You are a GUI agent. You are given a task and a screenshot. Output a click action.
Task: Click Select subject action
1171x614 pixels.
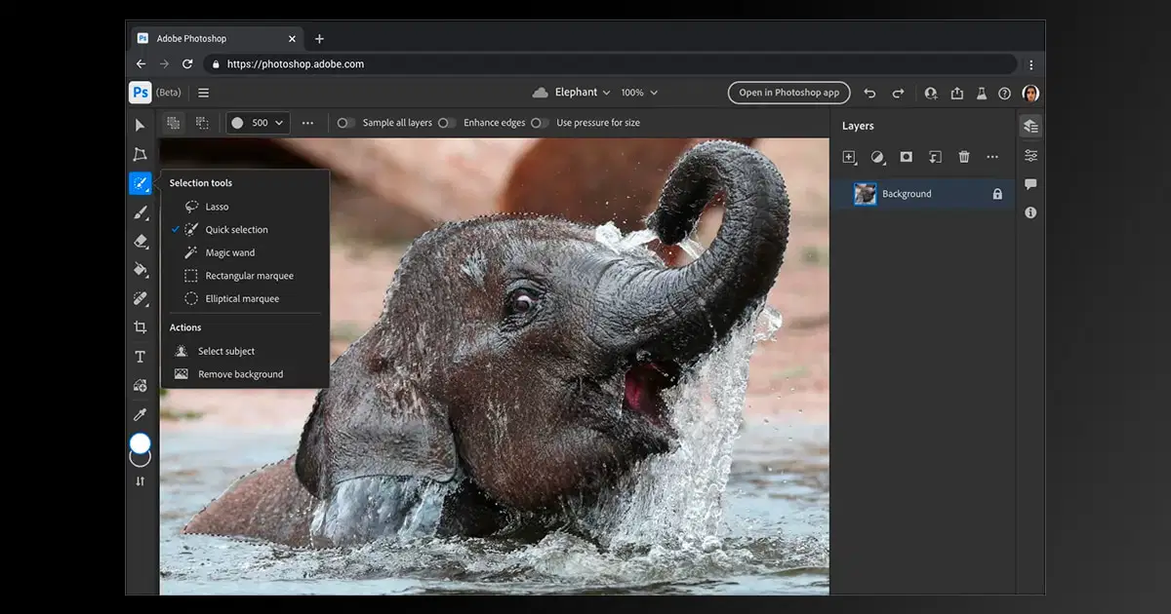[x=226, y=351]
